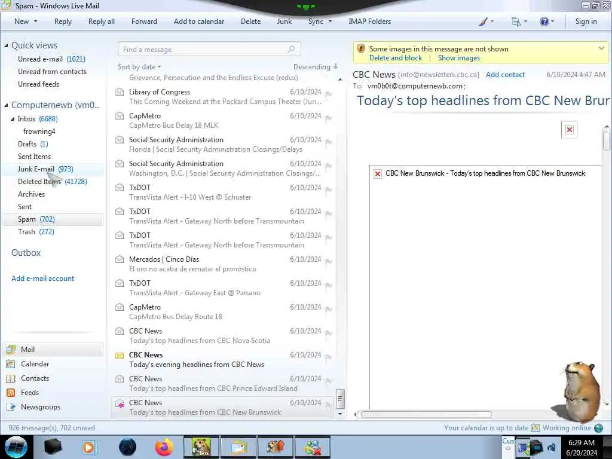Collapse the Computernewb account tree

pos(6,105)
